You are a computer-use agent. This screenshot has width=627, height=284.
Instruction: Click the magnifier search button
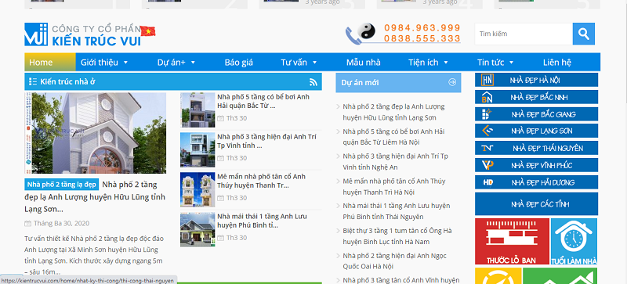coord(583,34)
